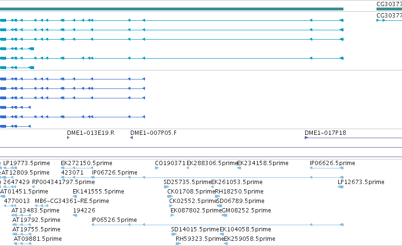Select the 2647429 feature label
The width and height of the screenshot is (402, 246).
[x=17, y=182]
